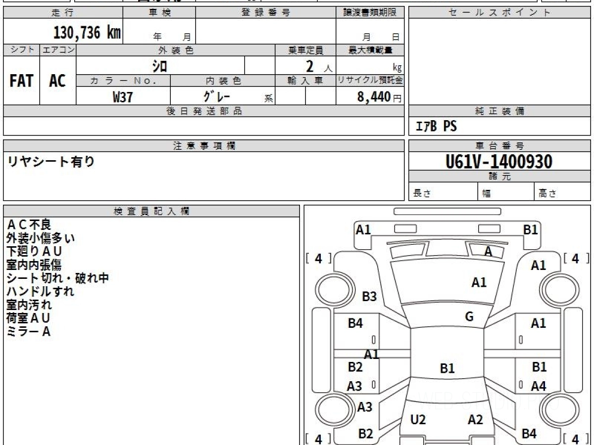This screenshot has height=445, width=594.
Task: Select the color code W37
Action: point(123,97)
